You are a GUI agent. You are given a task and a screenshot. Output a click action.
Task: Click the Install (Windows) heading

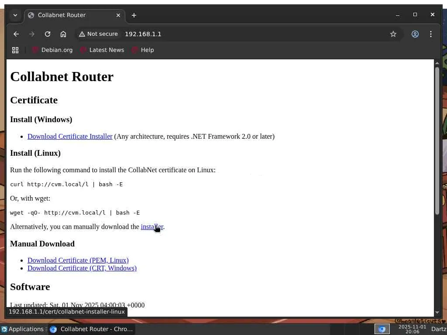point(41,120)
